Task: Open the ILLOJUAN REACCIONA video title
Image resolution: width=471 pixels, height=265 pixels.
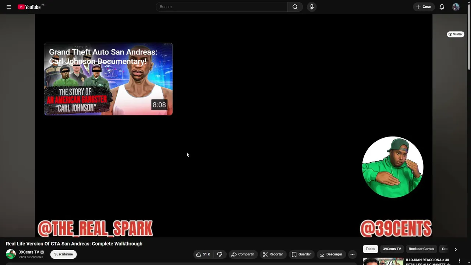Action: click(x=428, y=262)
